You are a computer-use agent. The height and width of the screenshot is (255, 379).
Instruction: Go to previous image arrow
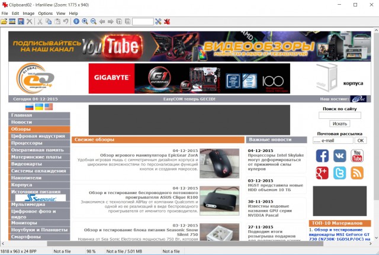(x=102, y=21)
